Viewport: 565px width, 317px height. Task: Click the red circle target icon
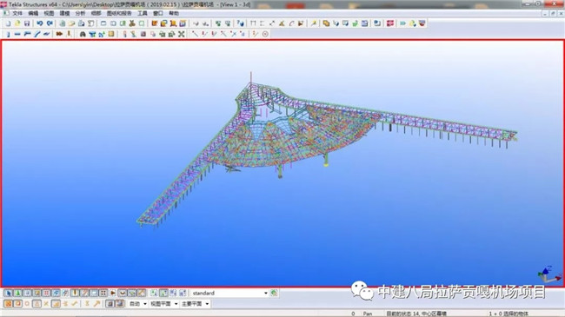point(265,34)
